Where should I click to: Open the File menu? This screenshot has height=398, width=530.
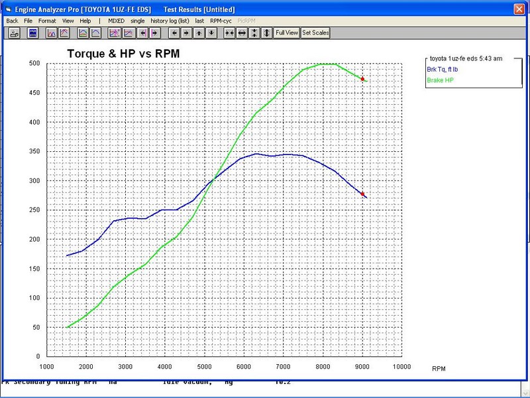(x=28, y=21)
